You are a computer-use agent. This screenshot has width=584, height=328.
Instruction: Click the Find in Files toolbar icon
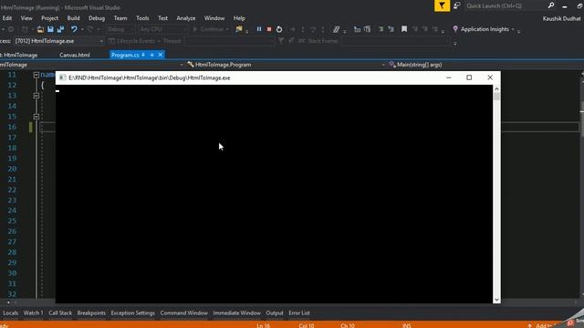[239, 29]
